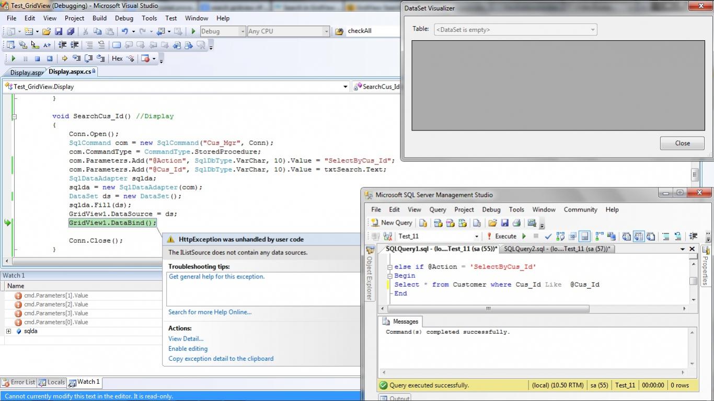Toggle Results to Grid in SSMS toolbar
Viewport: 714px width, 401px height.
(x=638, y=237)
